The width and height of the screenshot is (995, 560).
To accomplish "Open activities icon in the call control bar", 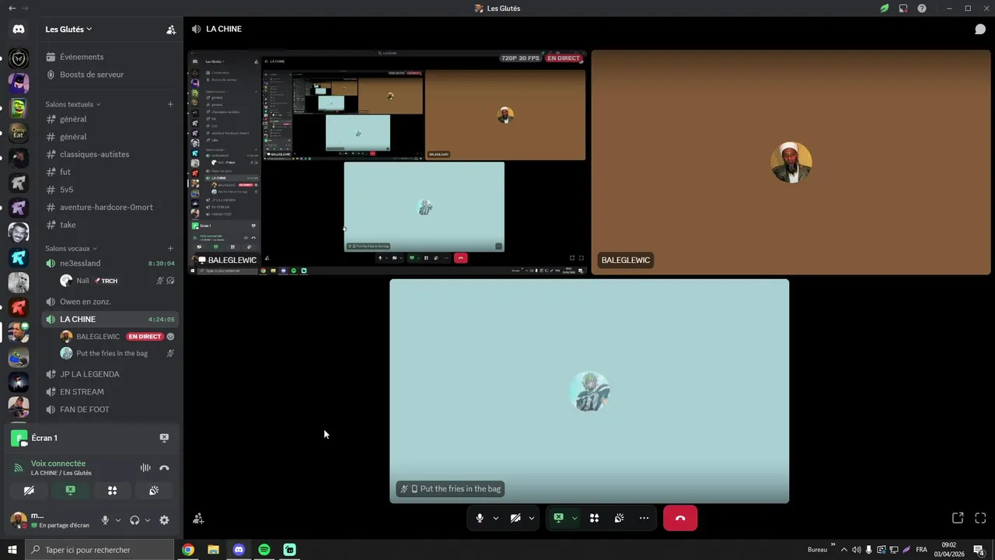I will click(595, 518).
